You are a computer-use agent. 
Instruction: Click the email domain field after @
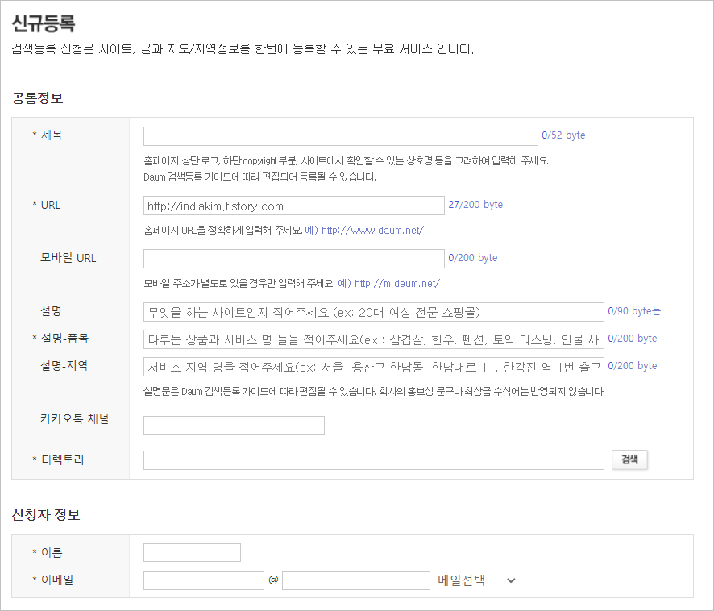[355, 580]
